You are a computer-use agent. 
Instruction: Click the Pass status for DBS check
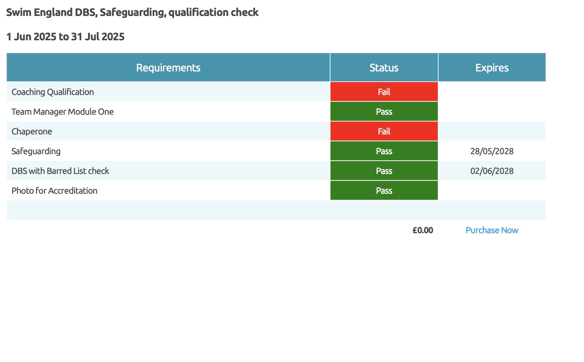point(384,171)
